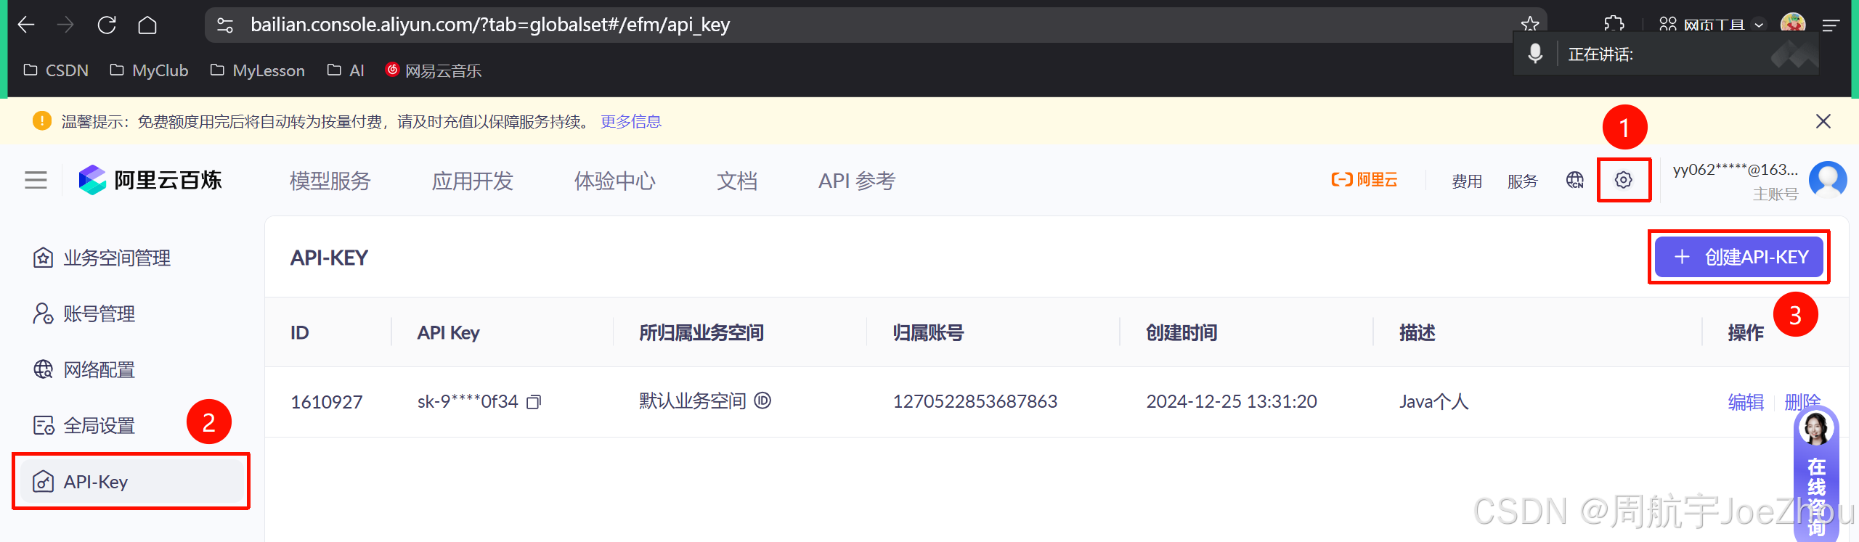The image size is (1859, 542).
Task: Click the ID icon beside 默认业务空间
Action: coord(762,401)
